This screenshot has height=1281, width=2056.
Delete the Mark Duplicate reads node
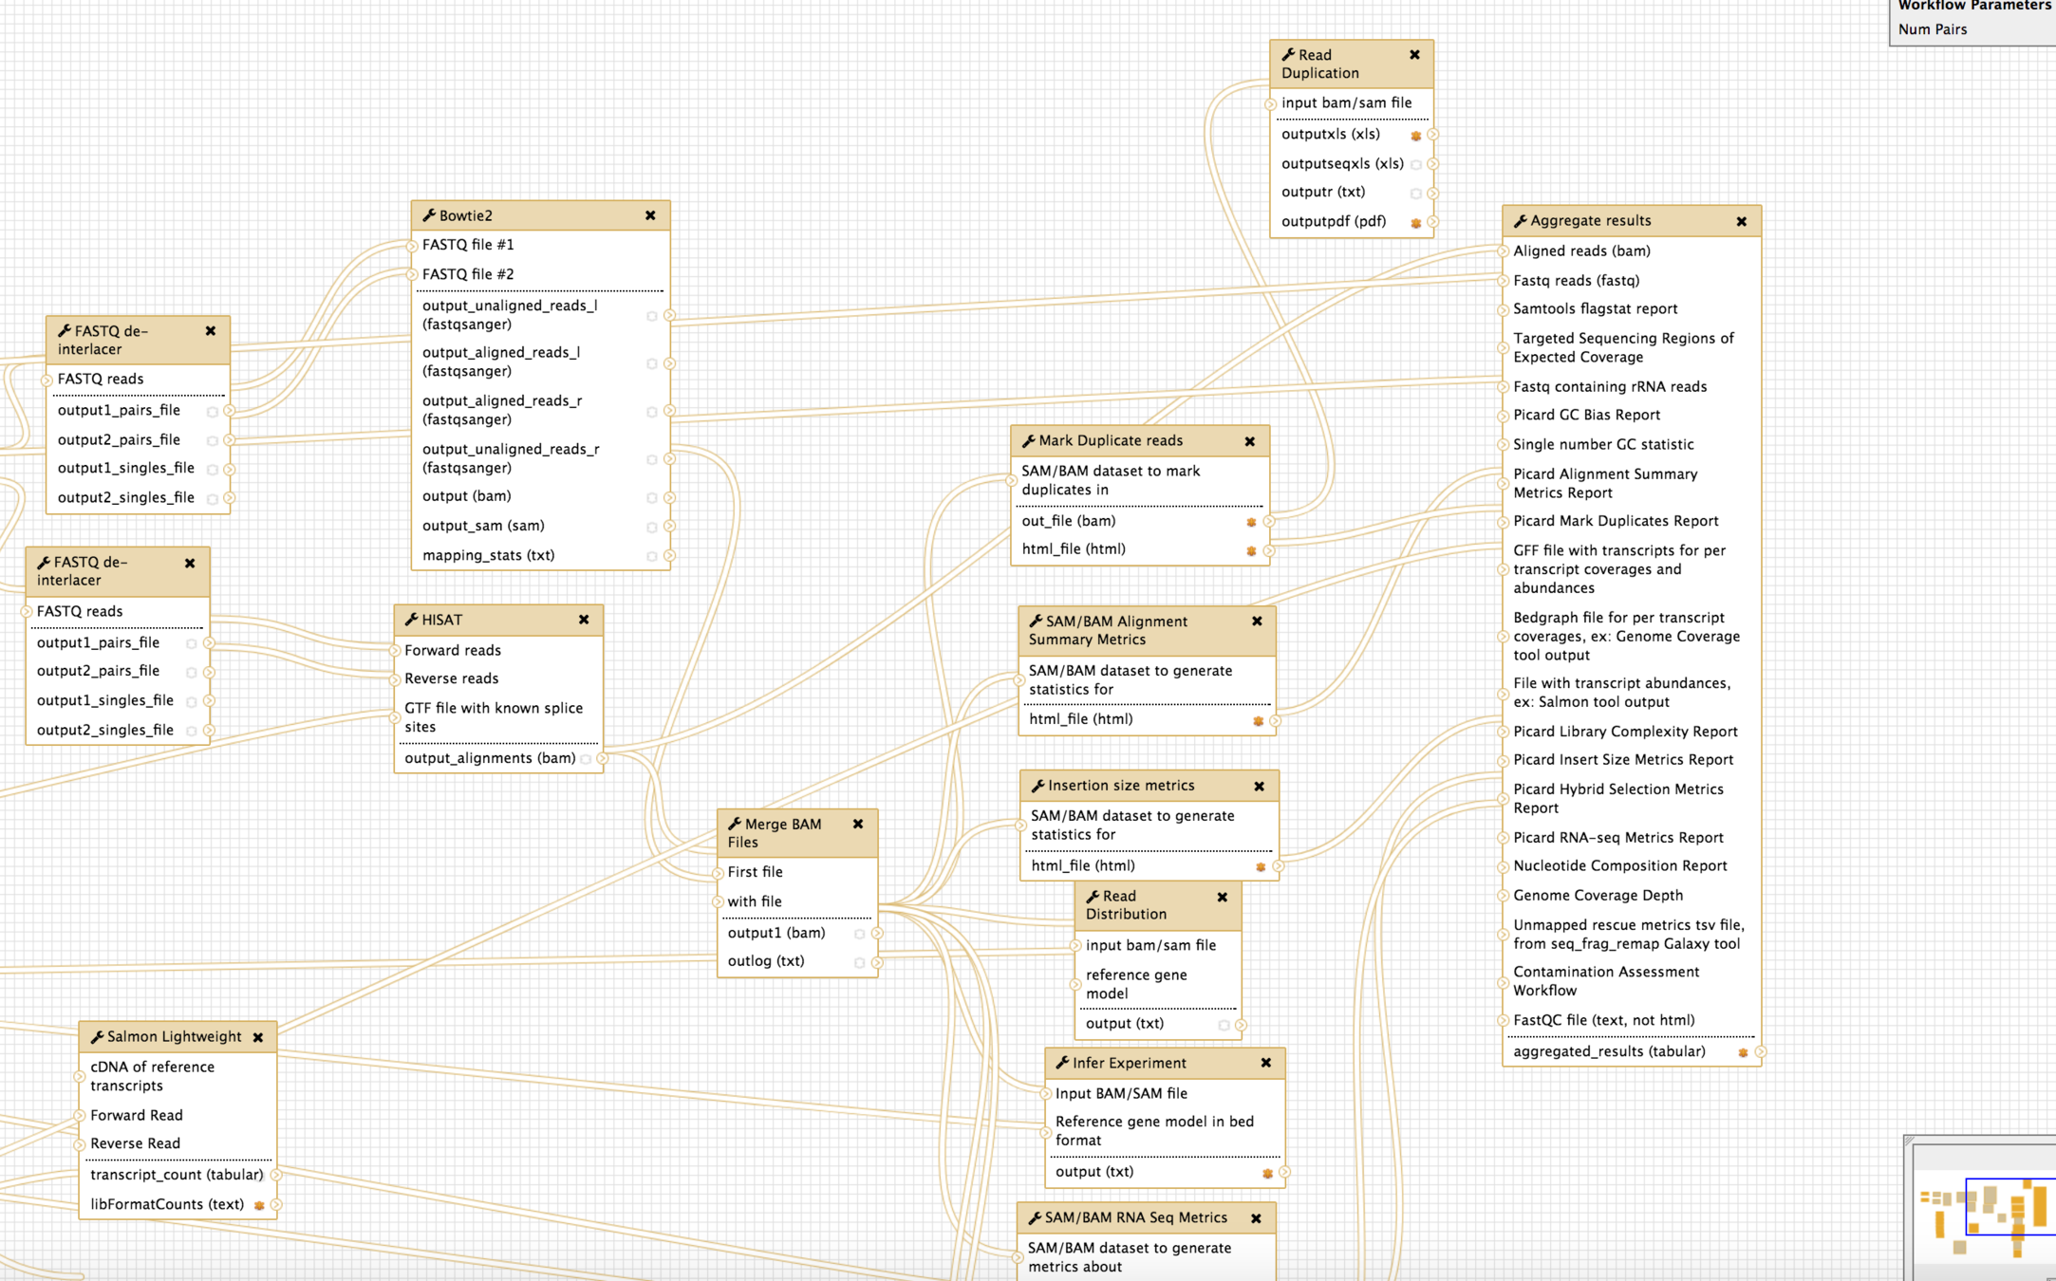pyautogui.click(x=1249, y=441)
